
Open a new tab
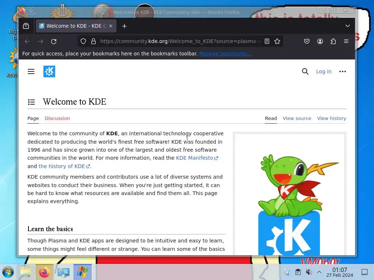[x=124, y=26]
